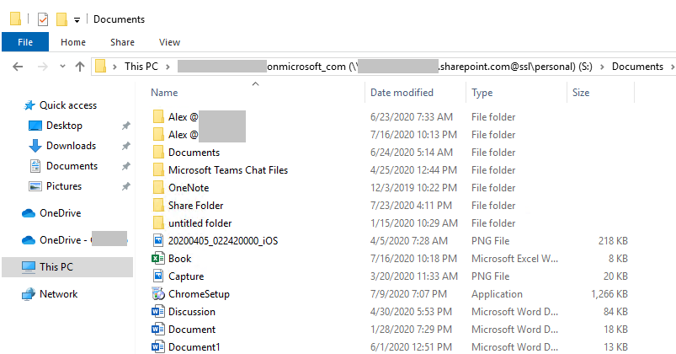Viewport: 676px width, 354px height.
Task: Click the 1,266 KB size value
Action: tap(609, 294)
